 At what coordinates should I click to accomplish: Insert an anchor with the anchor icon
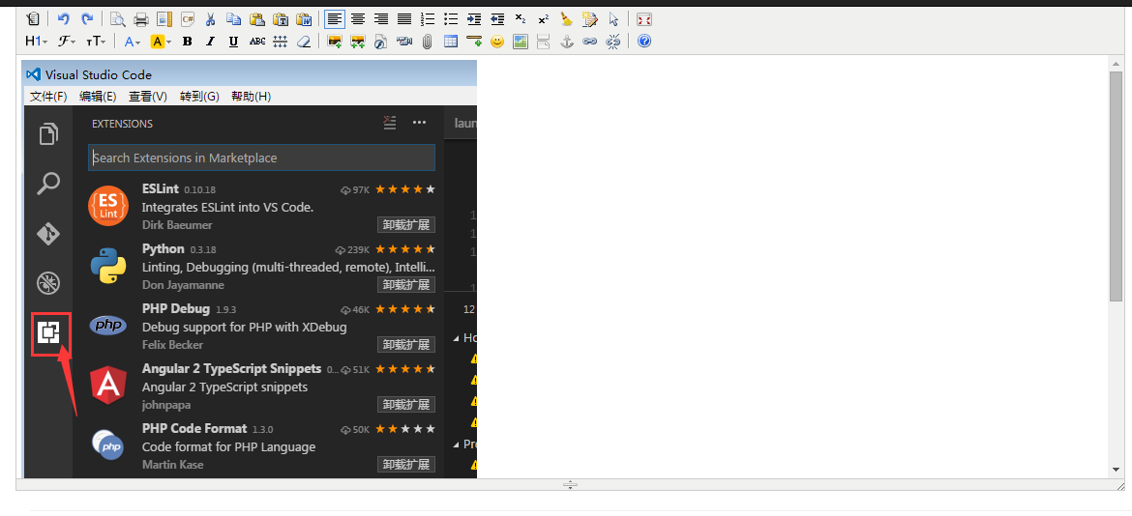[x=567, y=42]
